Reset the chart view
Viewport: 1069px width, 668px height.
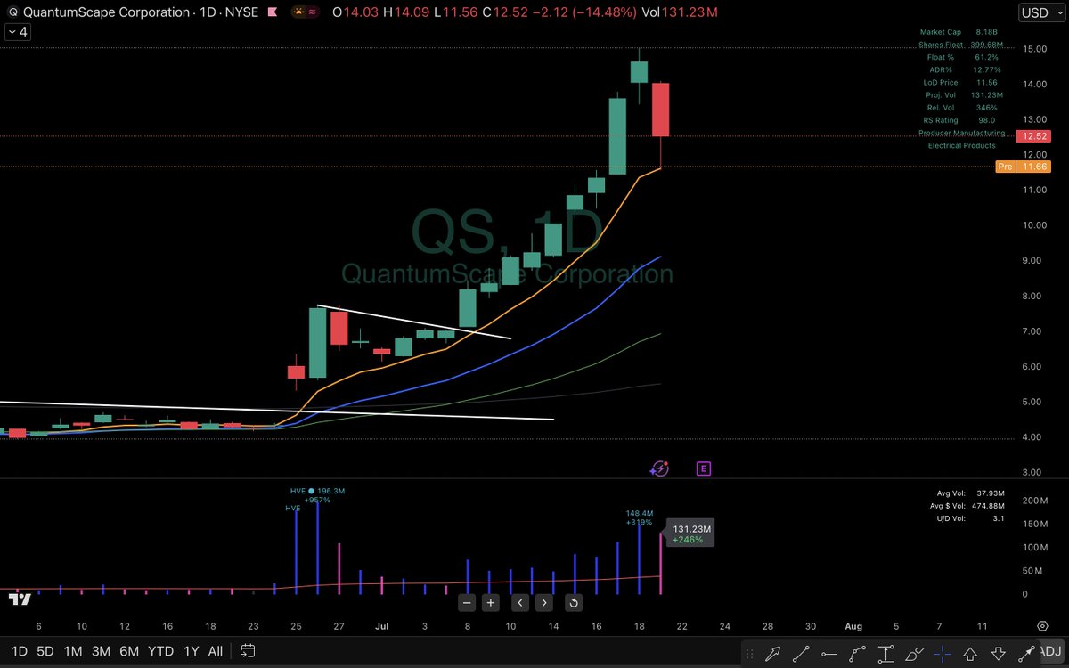(x=574, y=603)
